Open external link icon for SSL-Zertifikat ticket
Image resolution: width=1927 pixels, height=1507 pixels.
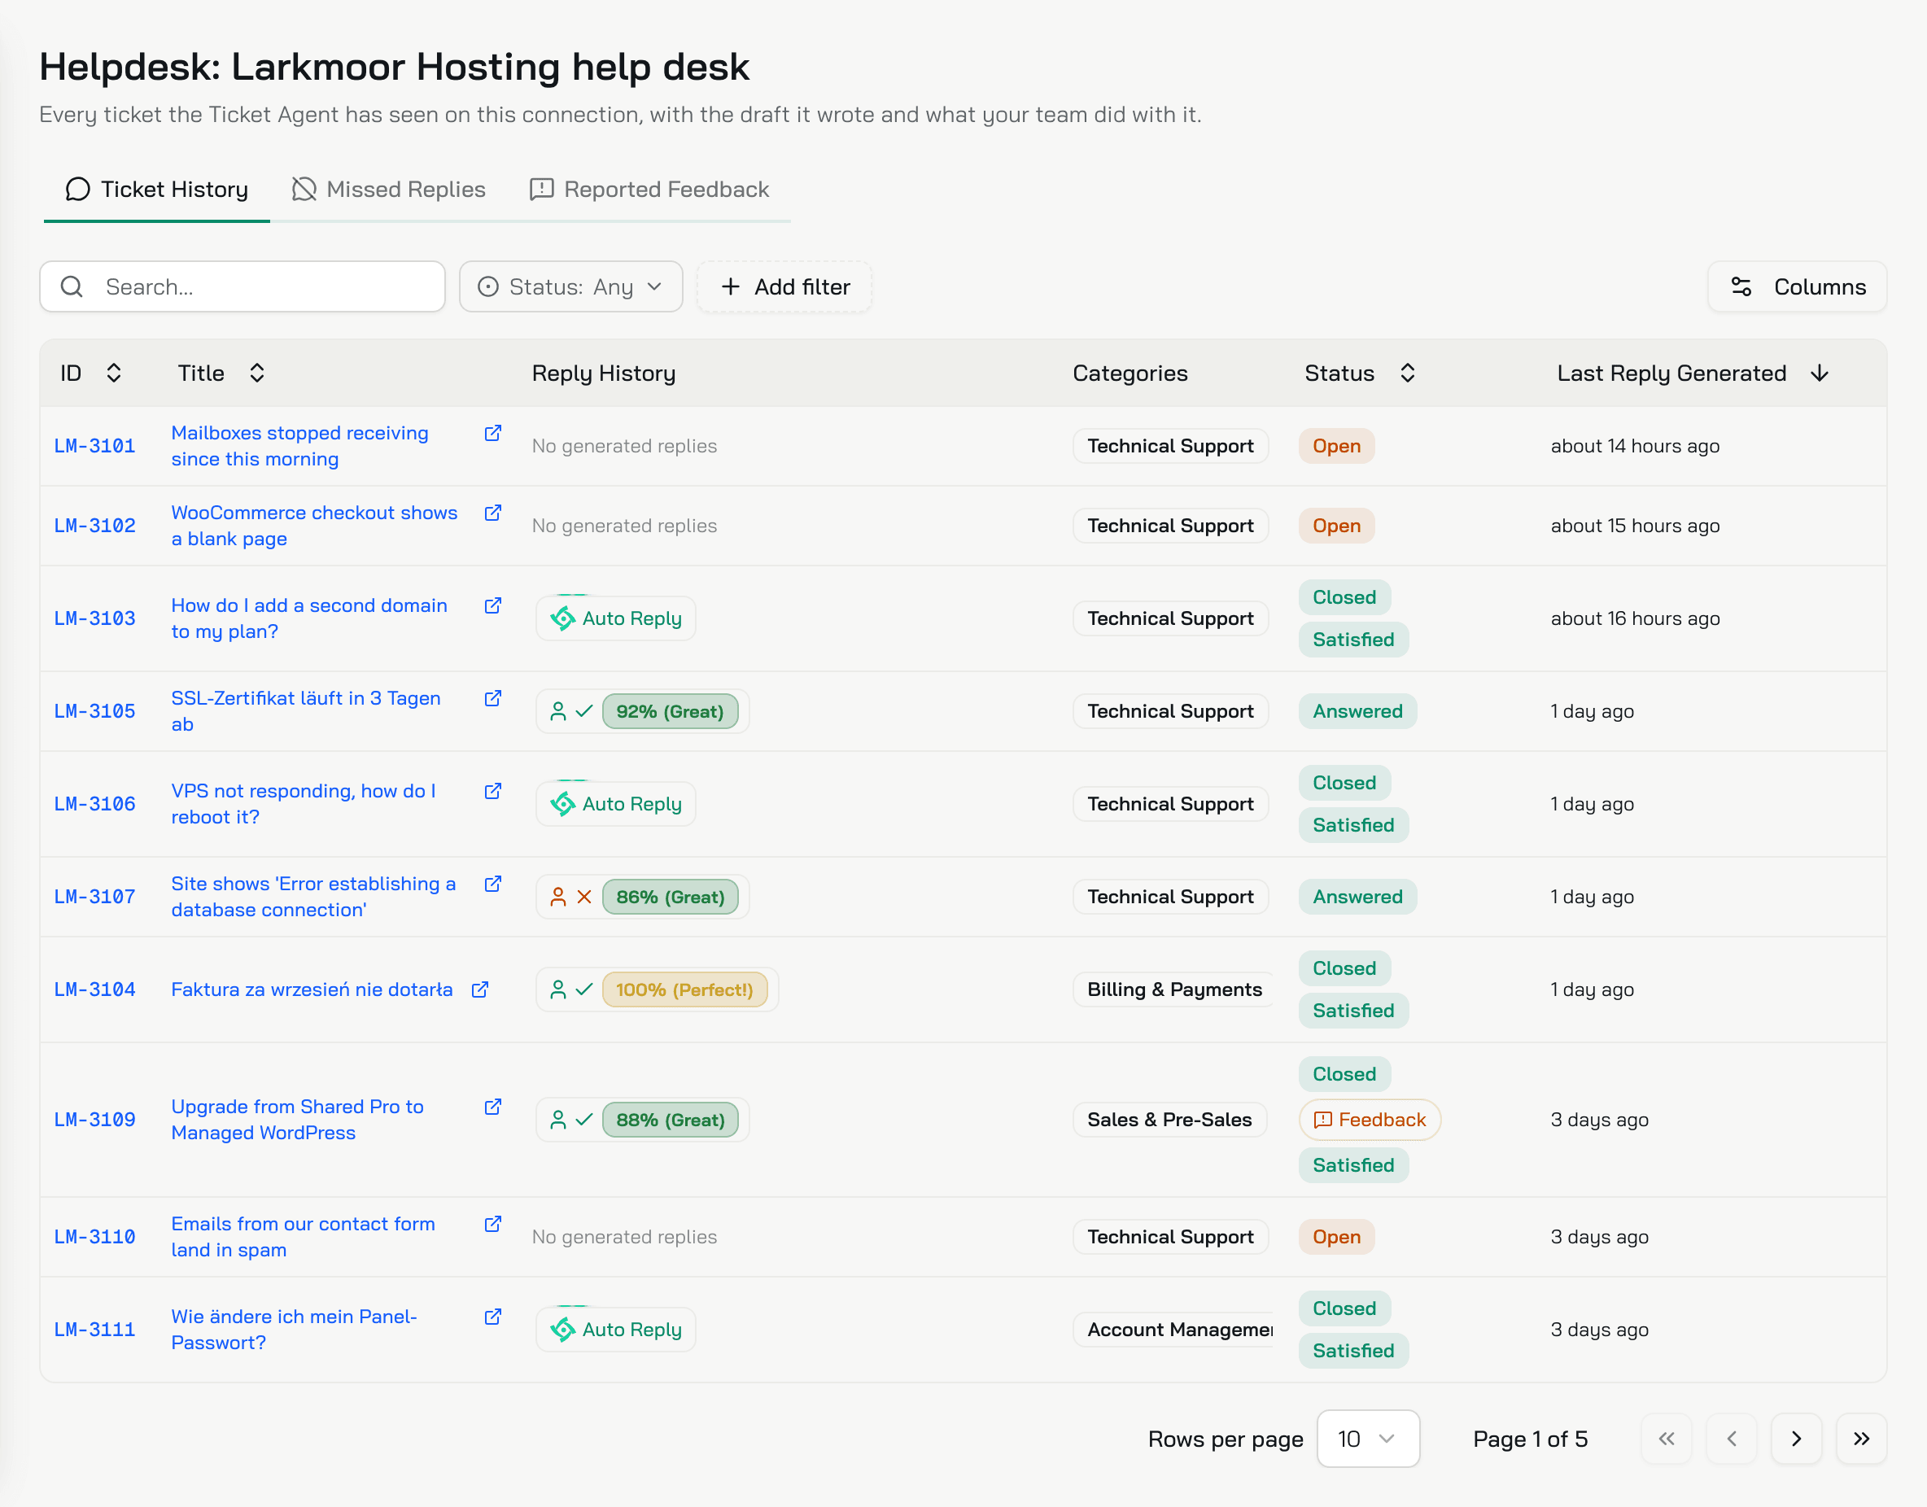click(493, 698)
